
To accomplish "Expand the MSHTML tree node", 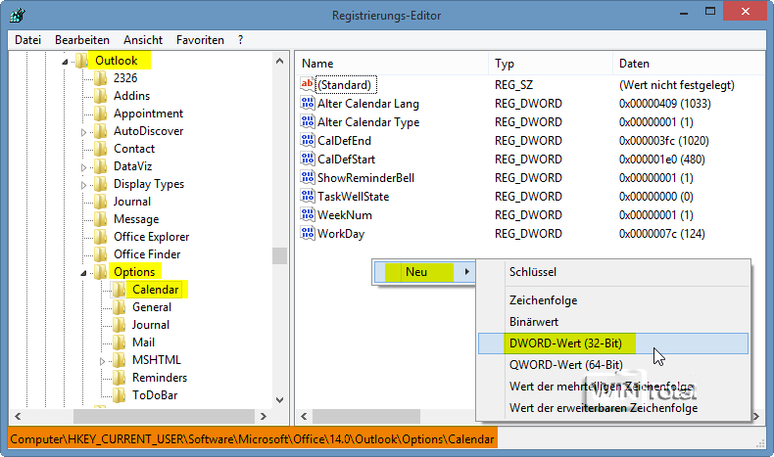I will coord(102,361).
